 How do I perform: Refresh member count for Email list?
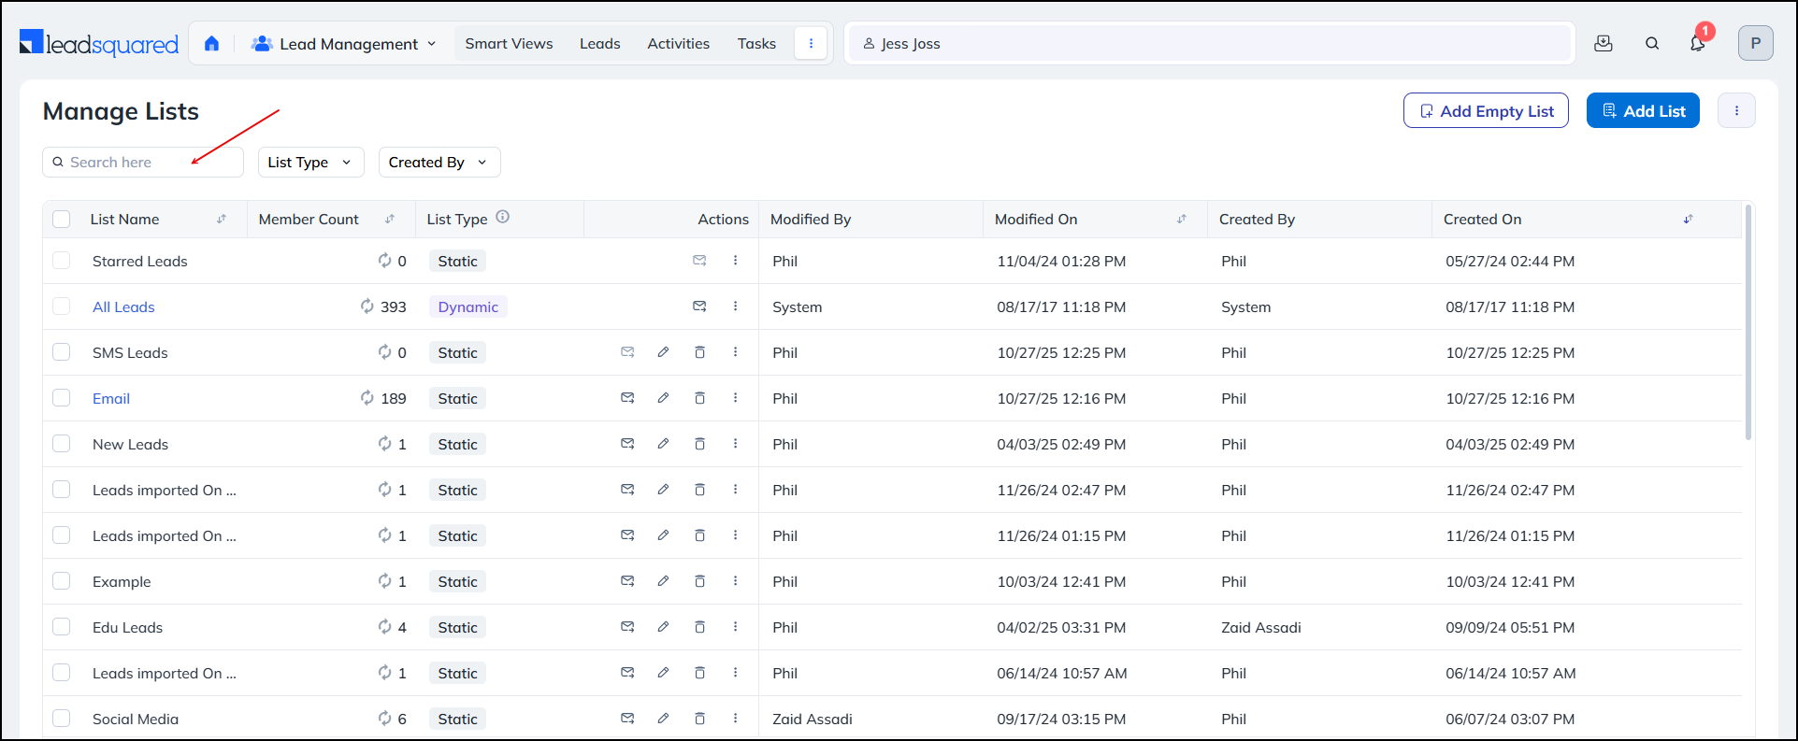[367, 398]
